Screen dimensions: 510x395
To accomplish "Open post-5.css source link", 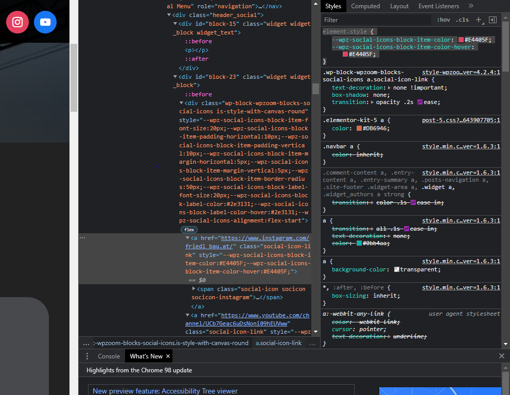I will [461, 120].
